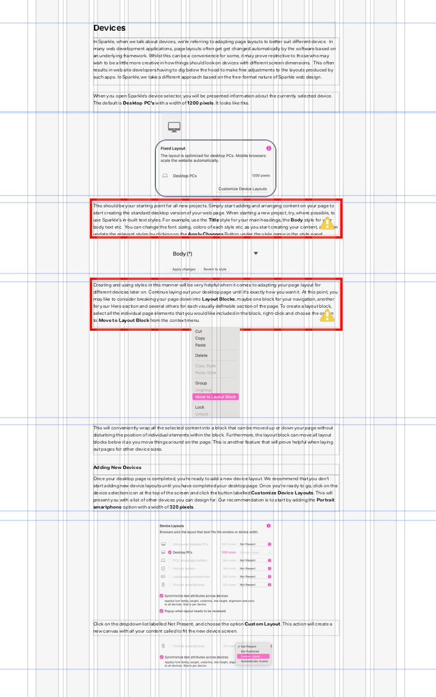Image resolution: width=436 pixels, height=697 pixels.
Task: Select the pink Desktop PCs radio button
Action: (170, 552)
